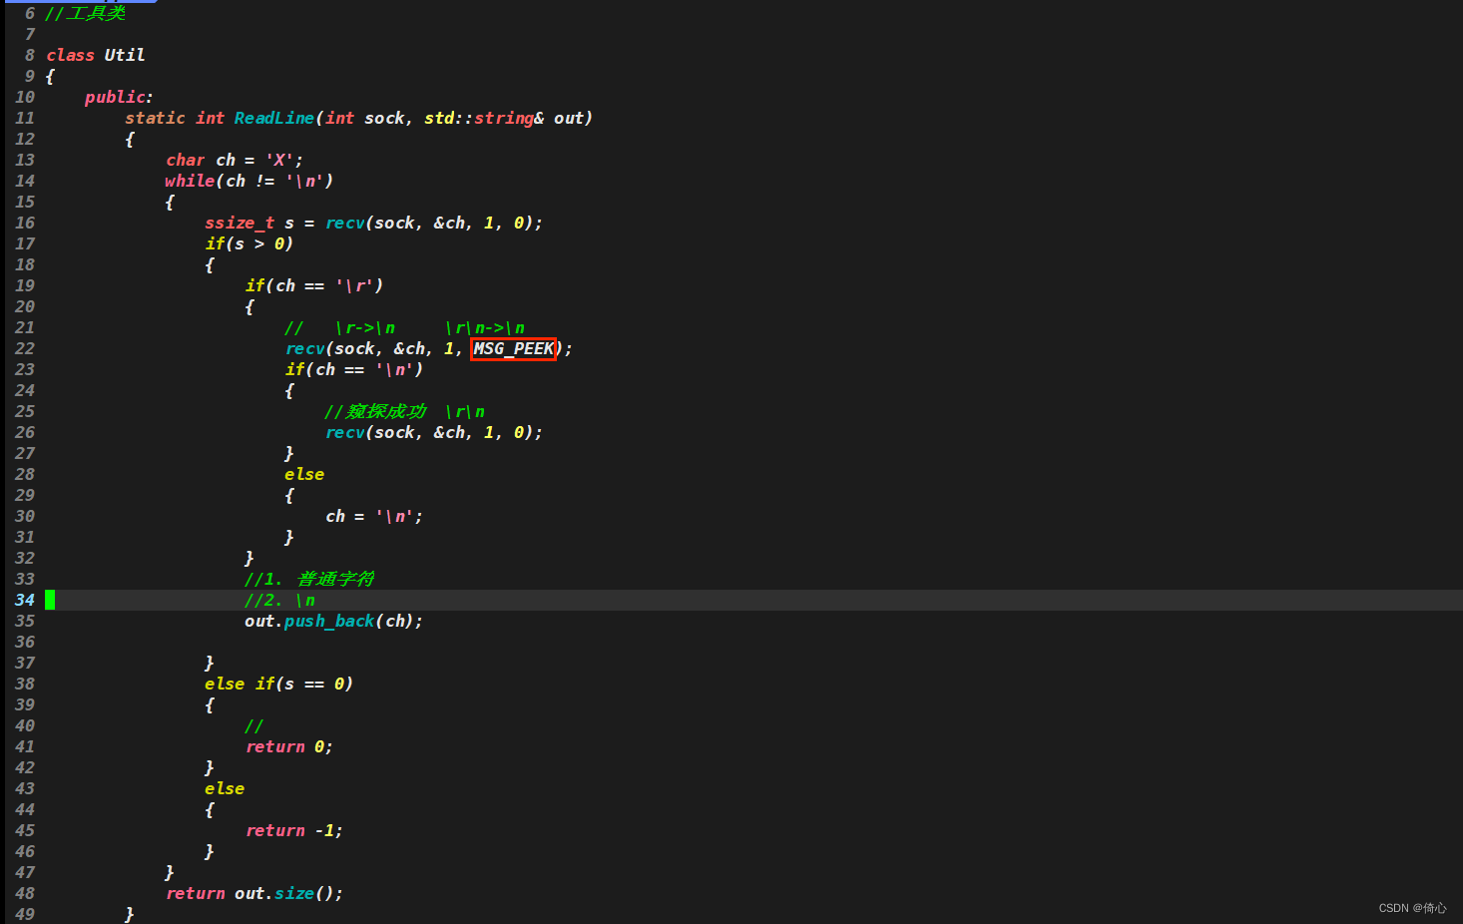Click the comment '//1. 普通字符'
This screenshot has width=1463, height=924.
310,579
